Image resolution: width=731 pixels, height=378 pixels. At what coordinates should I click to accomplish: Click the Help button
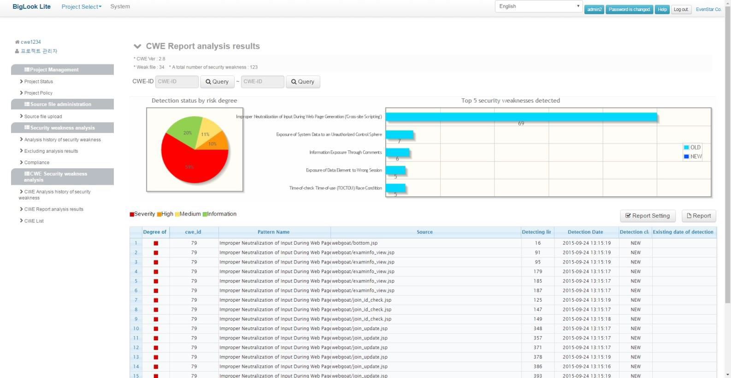tap(662, 9)
